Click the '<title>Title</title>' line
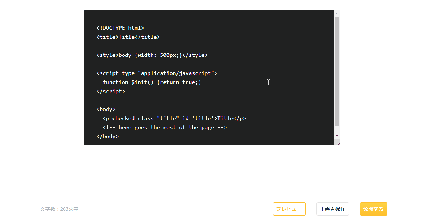This screenshot has width=434, height=217. (128, 37)
